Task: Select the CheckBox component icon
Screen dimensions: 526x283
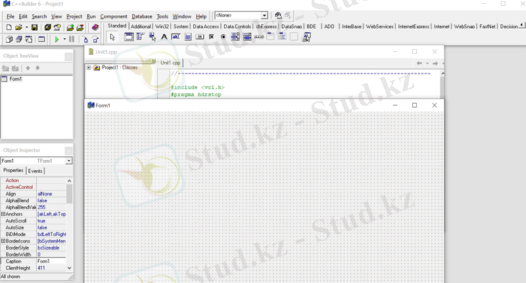Action: tap(211, 37)
